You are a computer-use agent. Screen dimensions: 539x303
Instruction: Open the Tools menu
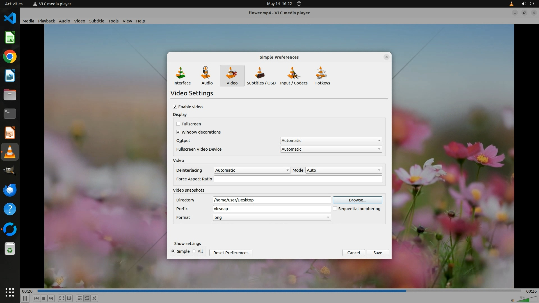click(x=113, y=21)
